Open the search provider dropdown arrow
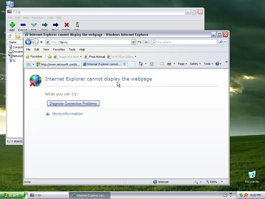 coord(225,42)
